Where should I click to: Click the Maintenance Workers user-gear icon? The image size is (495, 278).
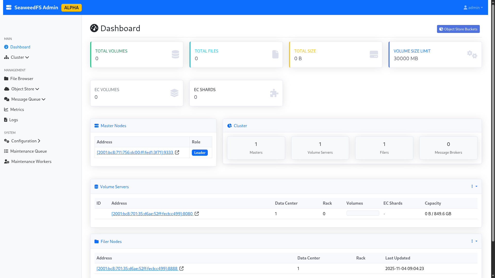click(x=7, y=162)
